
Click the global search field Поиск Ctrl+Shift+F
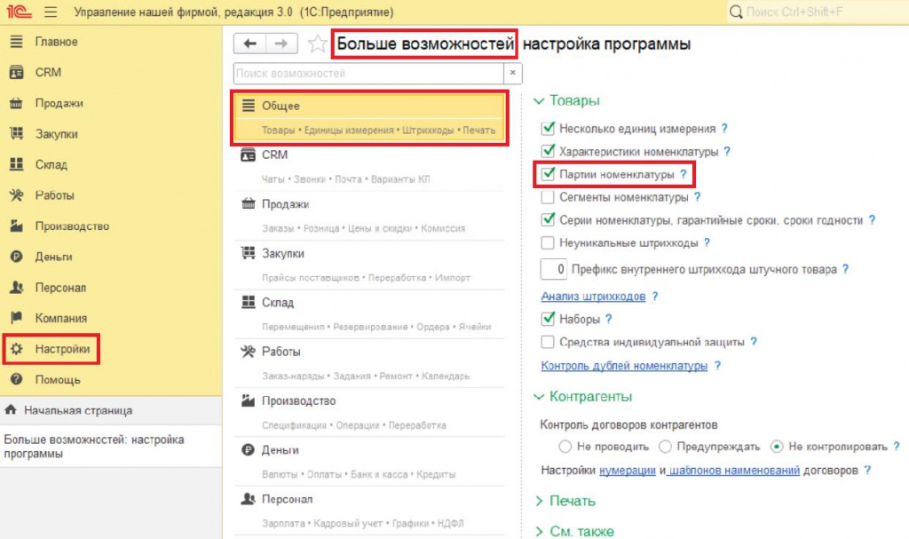pos(817,12)
